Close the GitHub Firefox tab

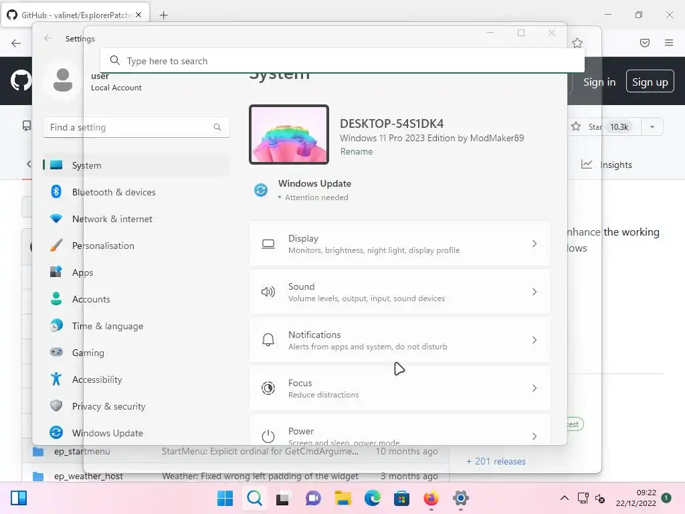(138, 15)
